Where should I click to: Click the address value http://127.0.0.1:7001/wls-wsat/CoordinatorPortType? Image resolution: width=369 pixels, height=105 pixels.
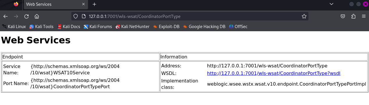click(267, 66)
